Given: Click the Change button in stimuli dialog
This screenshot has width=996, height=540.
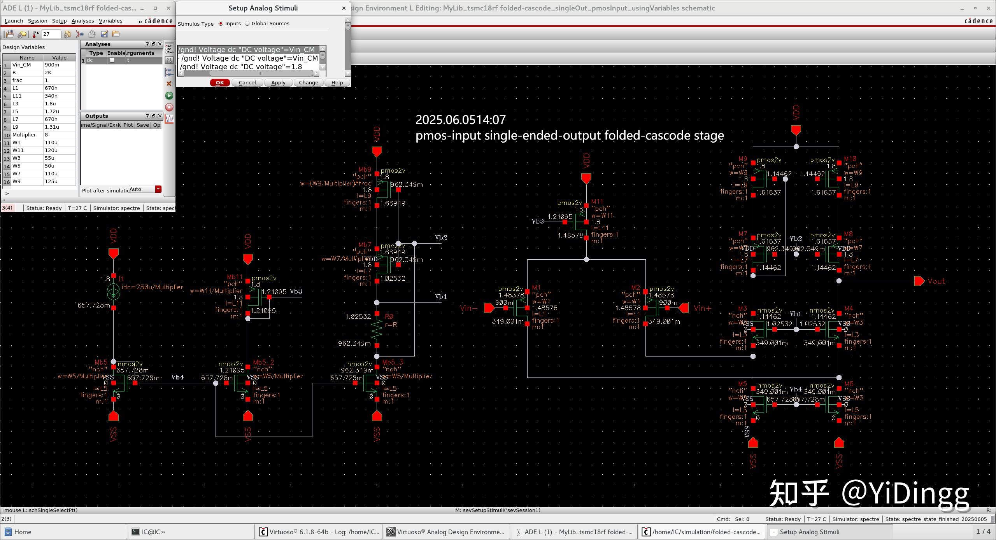Looking at the screenshot, I should click(x=308, y=83).
